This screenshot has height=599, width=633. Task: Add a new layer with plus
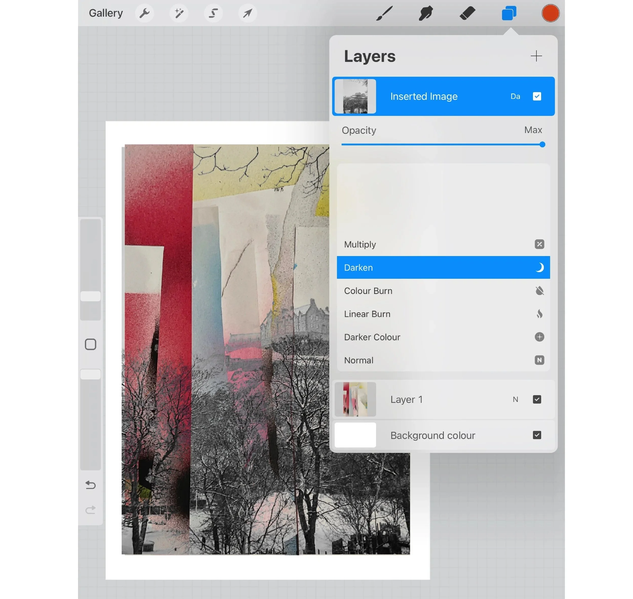536,56
